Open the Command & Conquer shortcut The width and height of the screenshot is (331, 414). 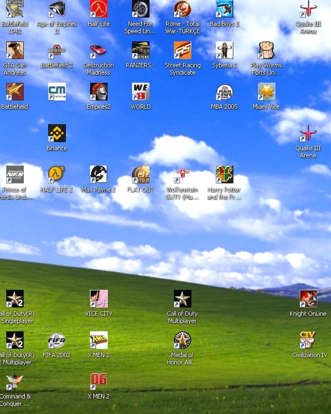pos(15,382)
